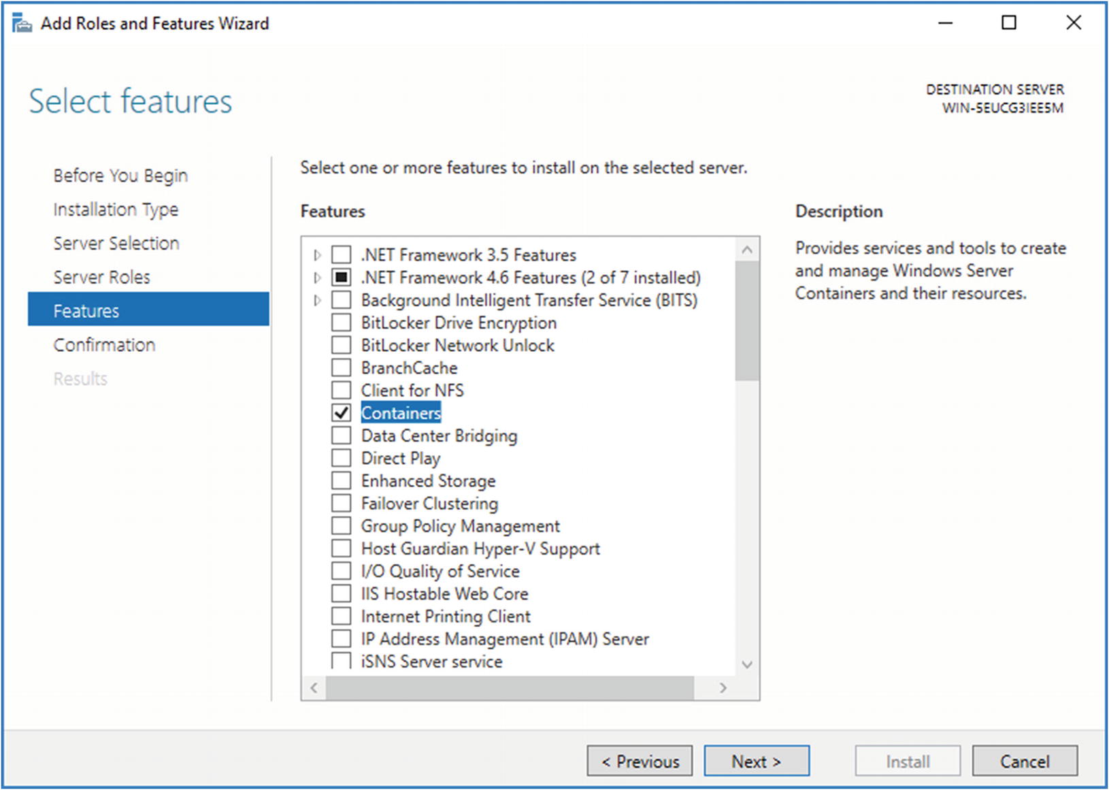Enable the Enhanced Storage checkbox
Image resolution: width=1109 pixels, height=790 pixels.
[x=341, y=480]
